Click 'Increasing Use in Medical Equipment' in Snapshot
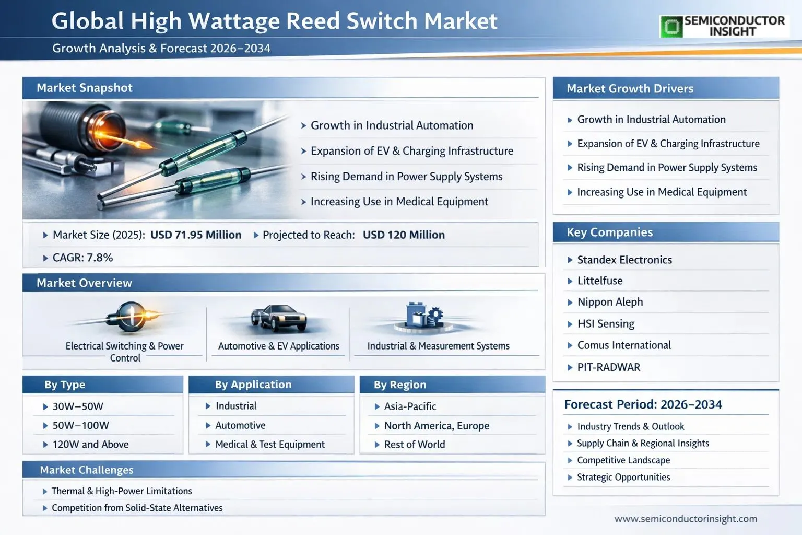This screenshot has width=802, height=535. (399, 201)
